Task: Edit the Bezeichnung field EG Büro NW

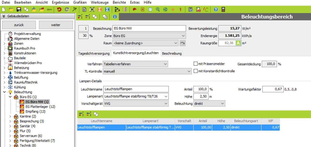Action: click(x=149, y=28)
